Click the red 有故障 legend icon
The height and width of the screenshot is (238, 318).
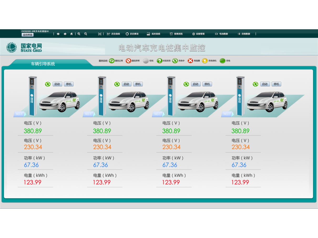190,61
